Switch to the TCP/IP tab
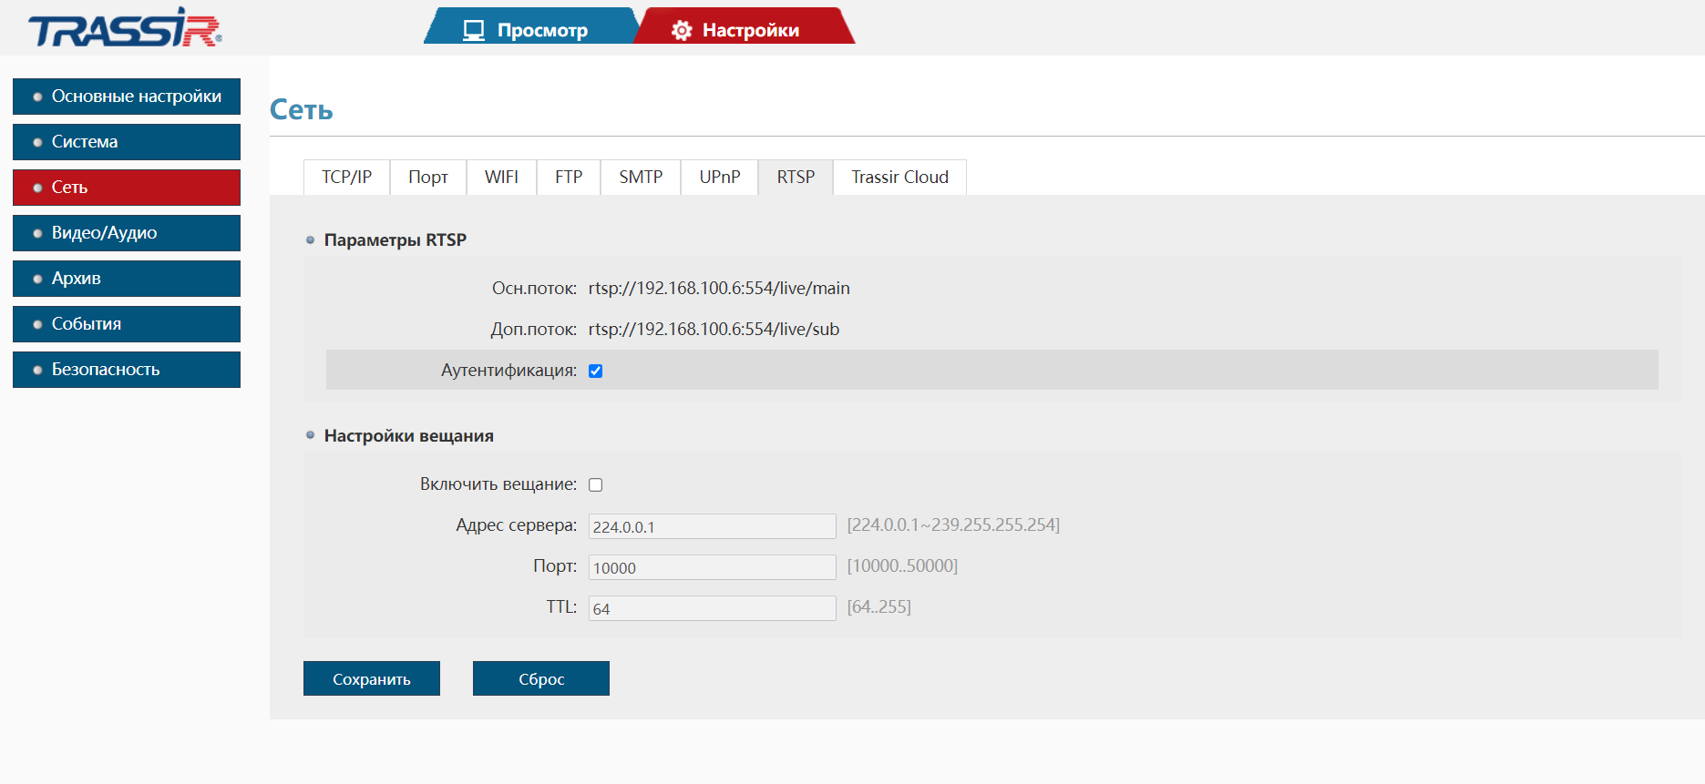The width and height of the screenshot is (1705, 784). [346, 178]
